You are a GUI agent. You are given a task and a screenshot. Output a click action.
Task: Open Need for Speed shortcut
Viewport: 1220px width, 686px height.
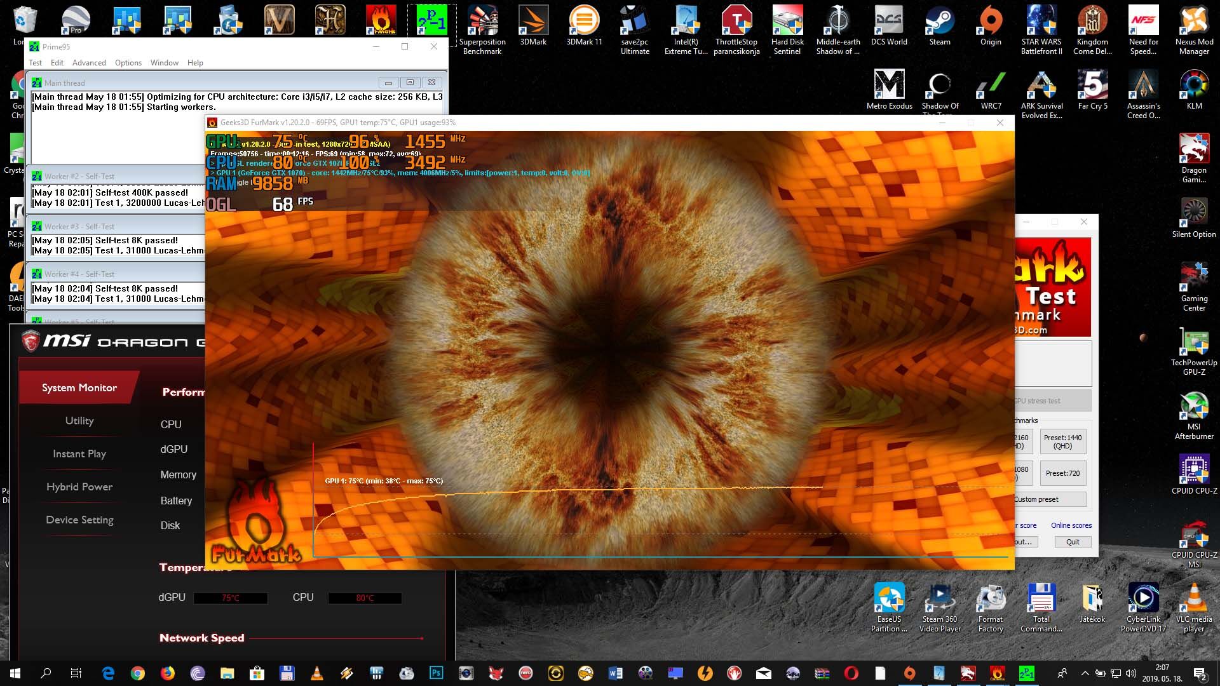click(1143, 30)
